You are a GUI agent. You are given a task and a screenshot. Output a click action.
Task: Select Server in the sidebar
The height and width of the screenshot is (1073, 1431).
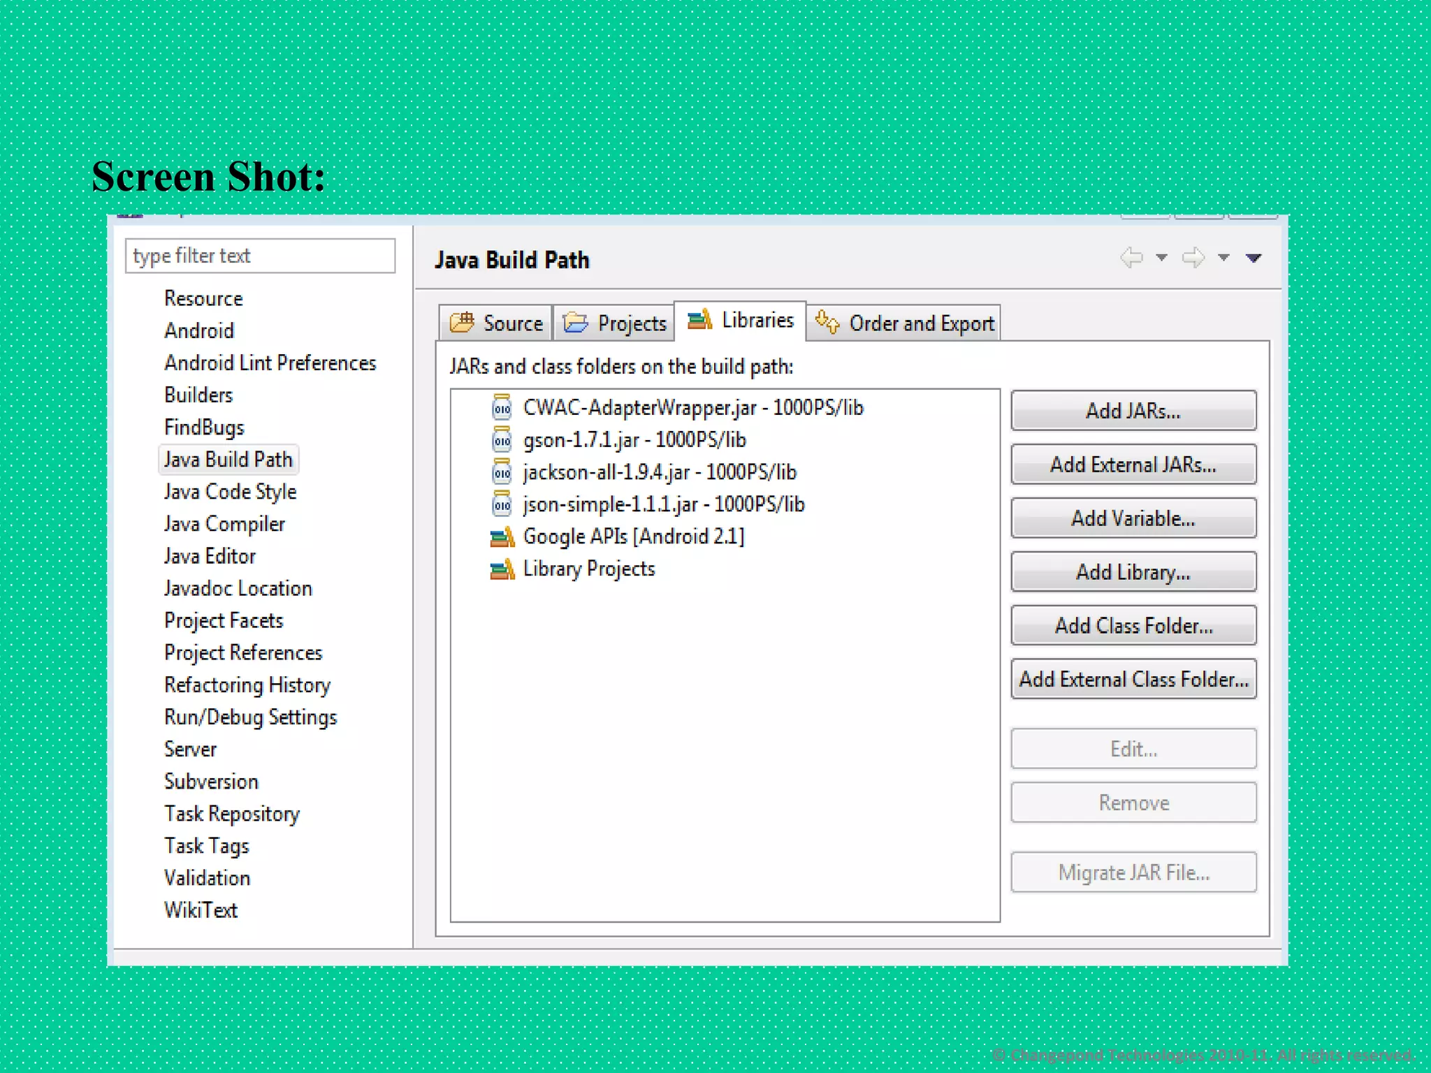[x=190, y=749]
